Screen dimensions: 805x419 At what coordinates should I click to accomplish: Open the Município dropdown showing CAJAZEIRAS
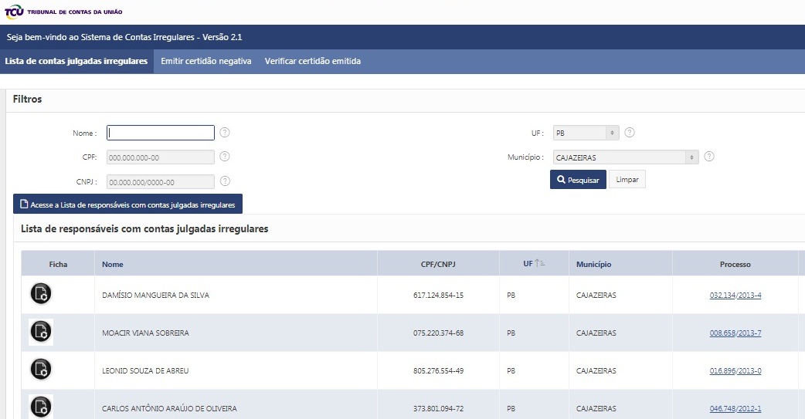625,157
